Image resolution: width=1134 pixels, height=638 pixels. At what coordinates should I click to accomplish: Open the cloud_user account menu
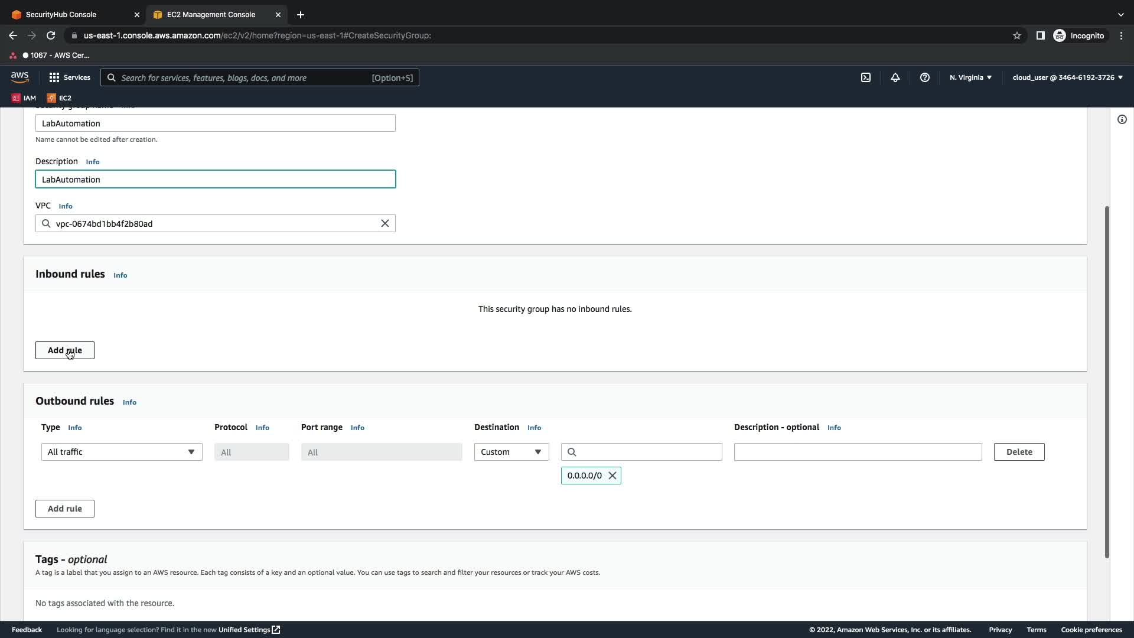point(1067,77)
